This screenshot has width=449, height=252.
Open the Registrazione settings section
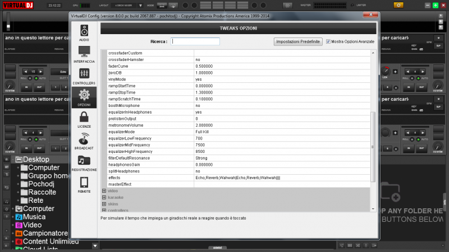click(84, 163)
